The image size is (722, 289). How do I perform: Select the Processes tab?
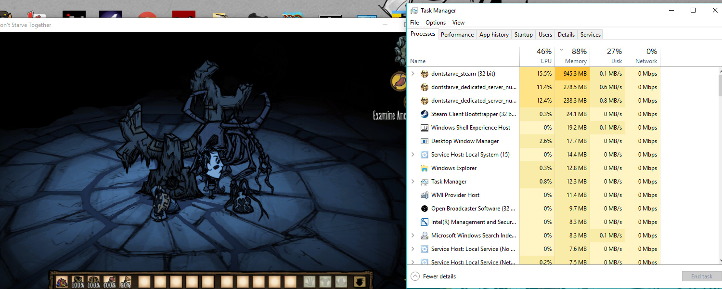(423, 34)
